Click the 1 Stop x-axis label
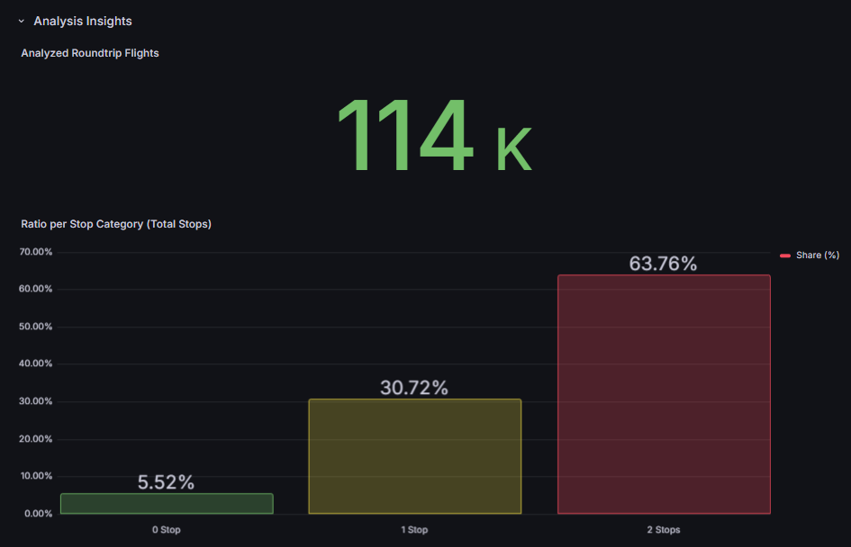The height and width of the screenshot is (547, 851). (414, 530)
